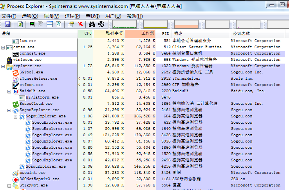This screenshot has height=190, width=289.
Task: Click the BaiduHi.exe icon
Action: (16, 91)
